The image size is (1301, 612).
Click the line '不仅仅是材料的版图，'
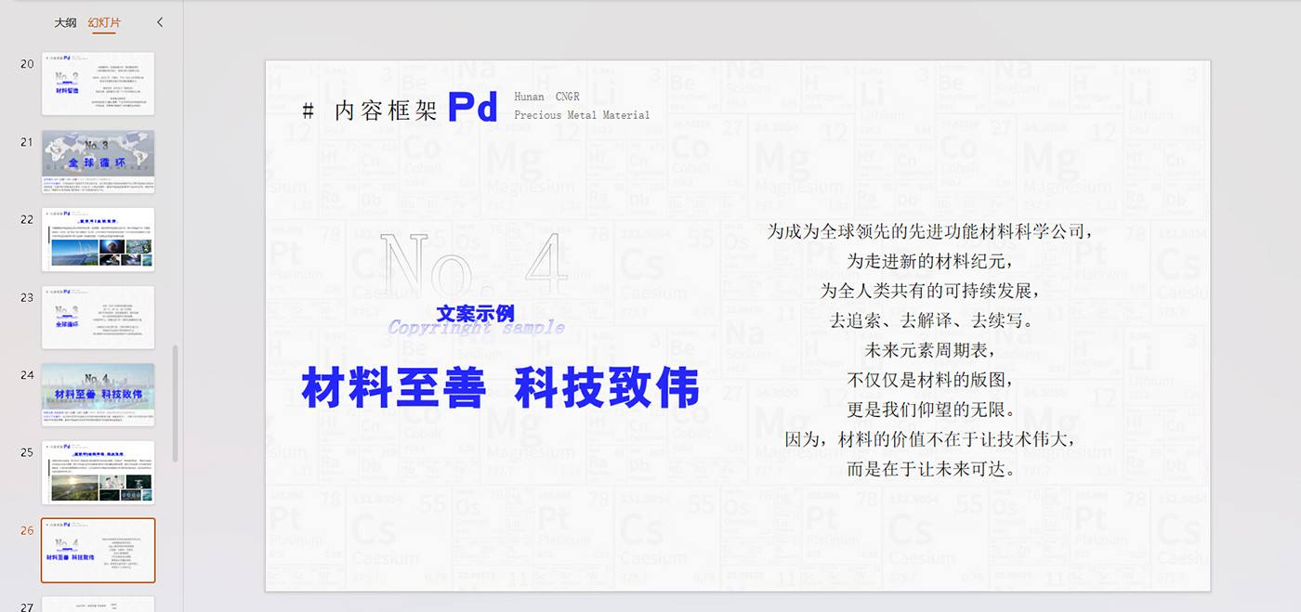click(x=930, y=381)
